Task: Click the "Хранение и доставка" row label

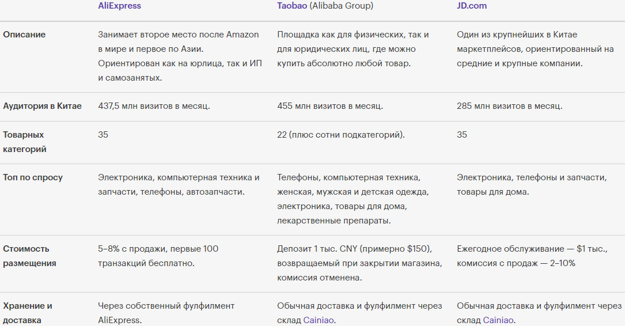Action: 28,313
